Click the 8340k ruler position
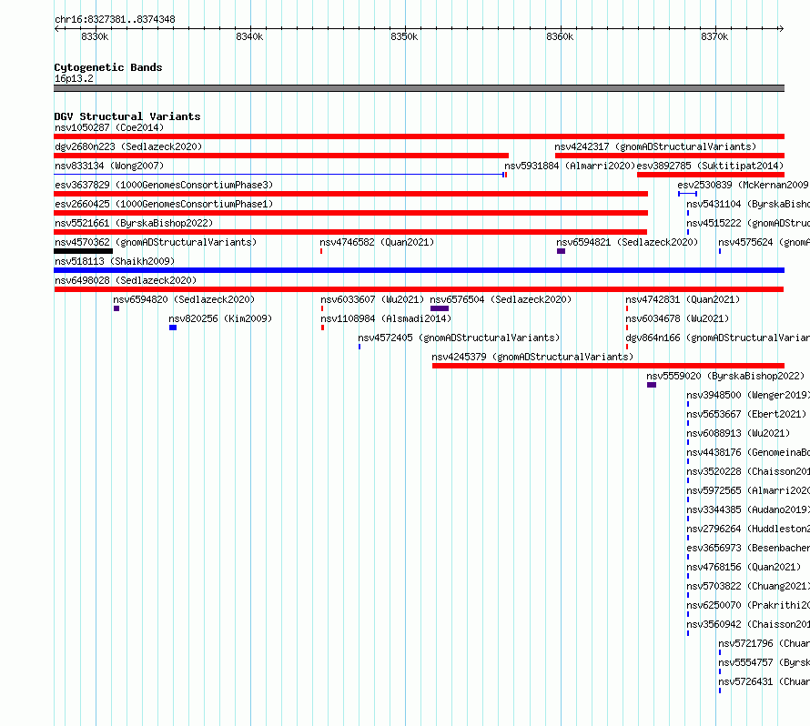Screen dimensions: 810x726 (x=249, y=36)
